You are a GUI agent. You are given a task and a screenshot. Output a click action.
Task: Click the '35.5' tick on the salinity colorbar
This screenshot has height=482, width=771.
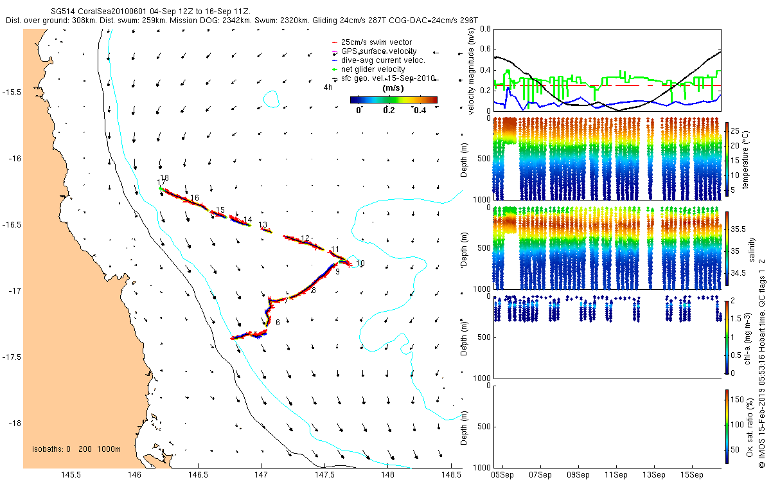pos(738,229)
